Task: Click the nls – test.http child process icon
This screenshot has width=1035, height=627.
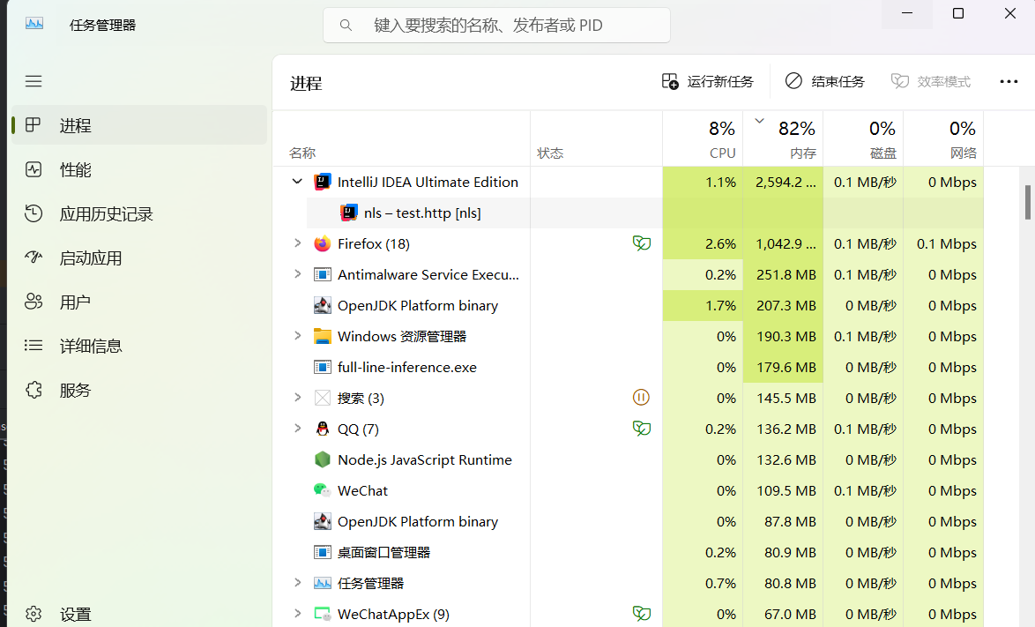Action: point(348,213)
